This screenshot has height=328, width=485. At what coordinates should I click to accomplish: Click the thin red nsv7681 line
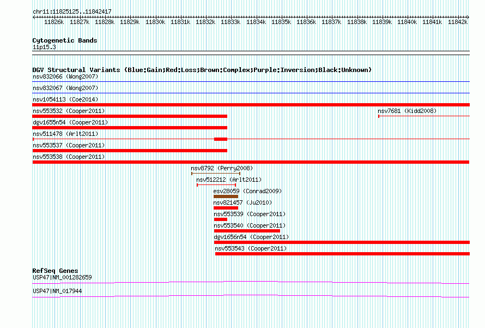424,116
